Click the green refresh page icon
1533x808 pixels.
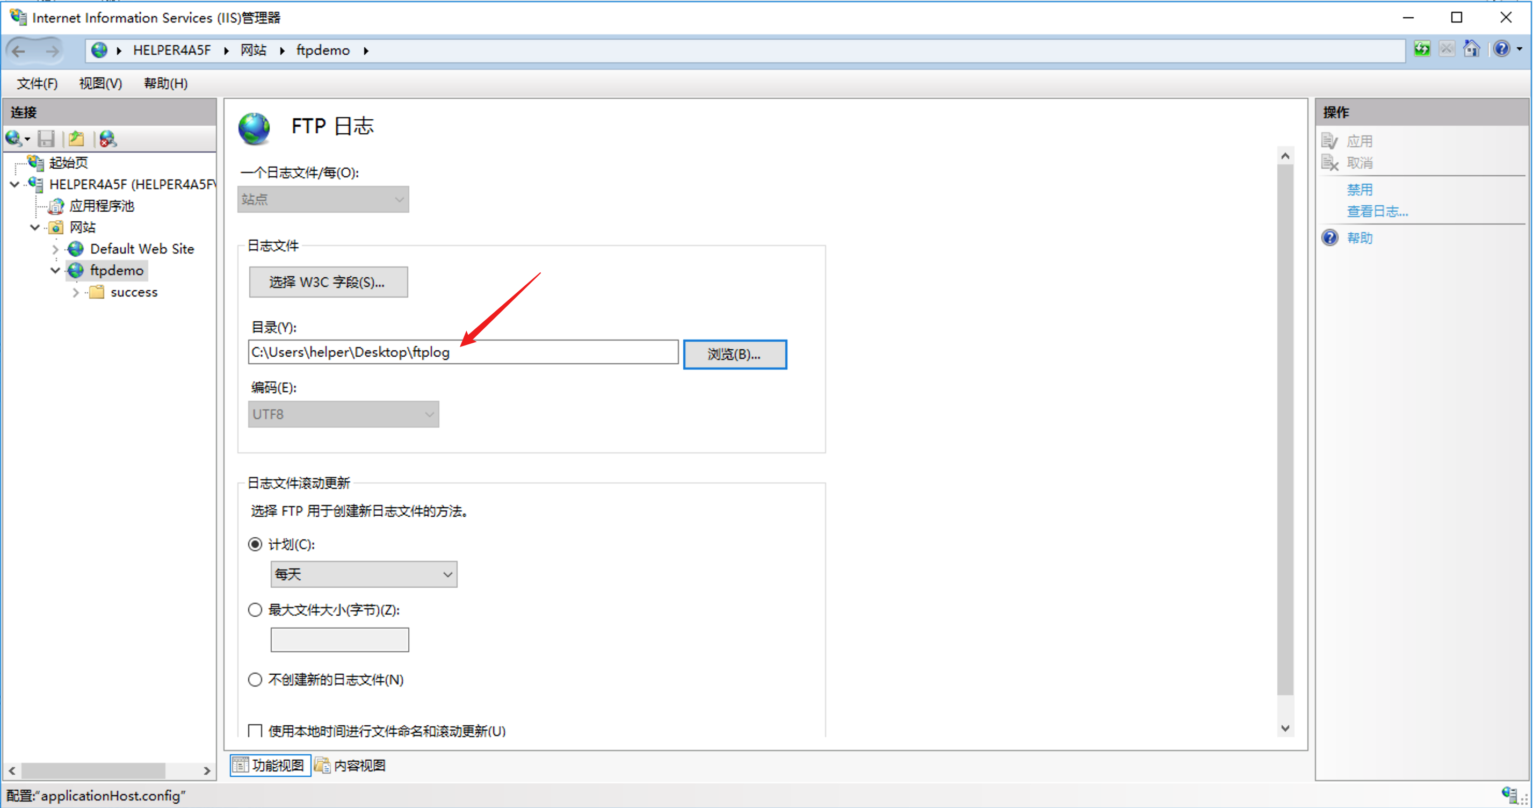[1422, 49]
